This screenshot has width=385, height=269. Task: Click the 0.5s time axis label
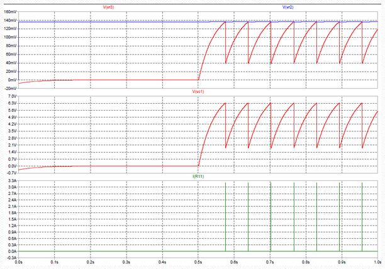point(198,261)
